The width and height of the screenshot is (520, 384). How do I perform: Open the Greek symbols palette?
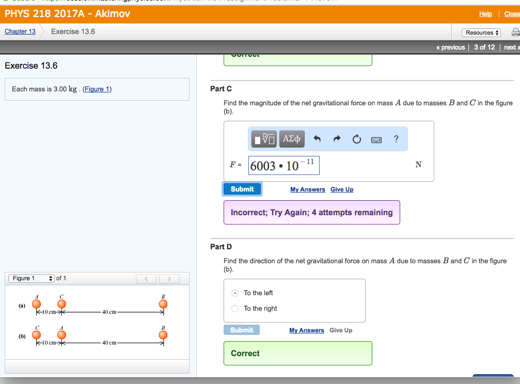(292, 139)
